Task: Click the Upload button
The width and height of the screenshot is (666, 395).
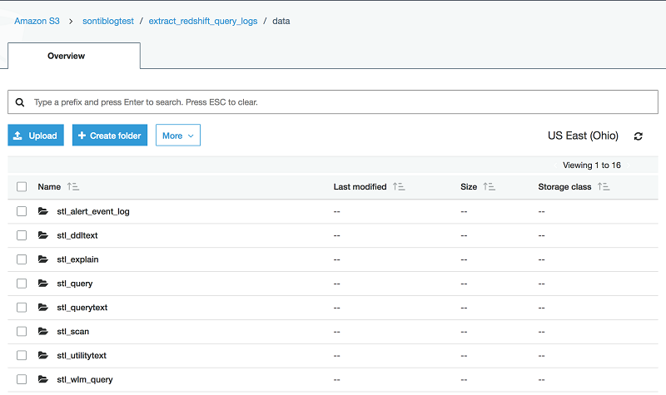Action: click(x=36, y=136)
